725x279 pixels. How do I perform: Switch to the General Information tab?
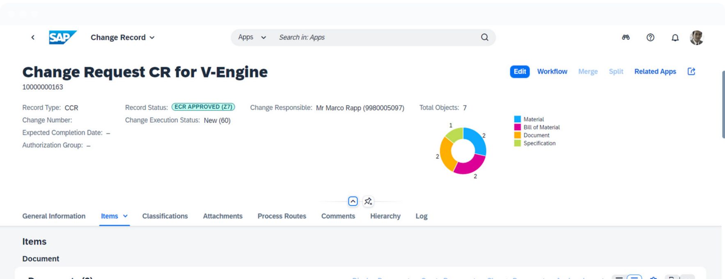pos(54,216)
